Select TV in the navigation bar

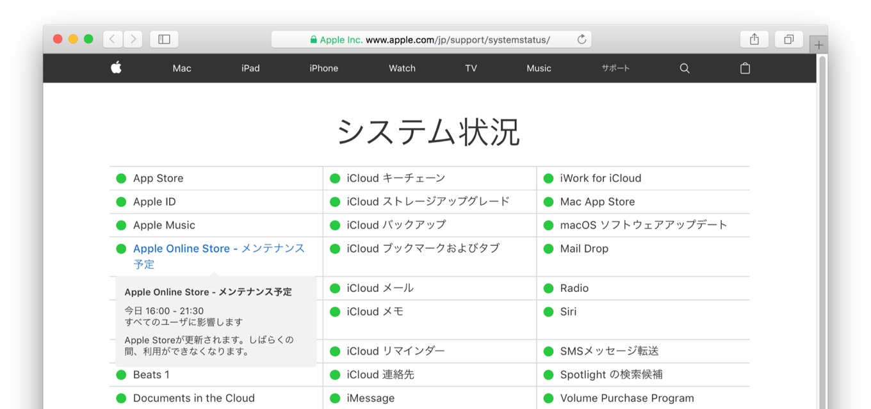click(471, 68)
